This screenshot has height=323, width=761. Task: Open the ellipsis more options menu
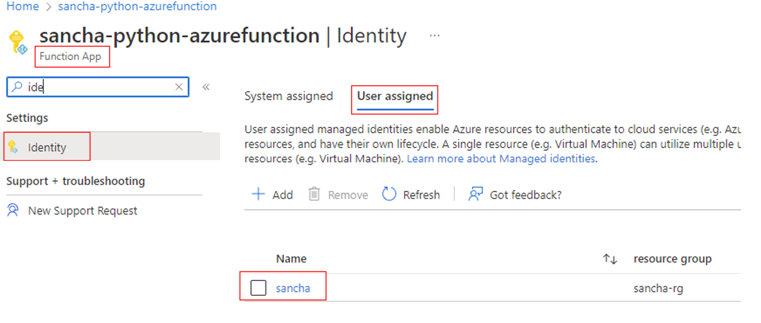tap(434, 36)
